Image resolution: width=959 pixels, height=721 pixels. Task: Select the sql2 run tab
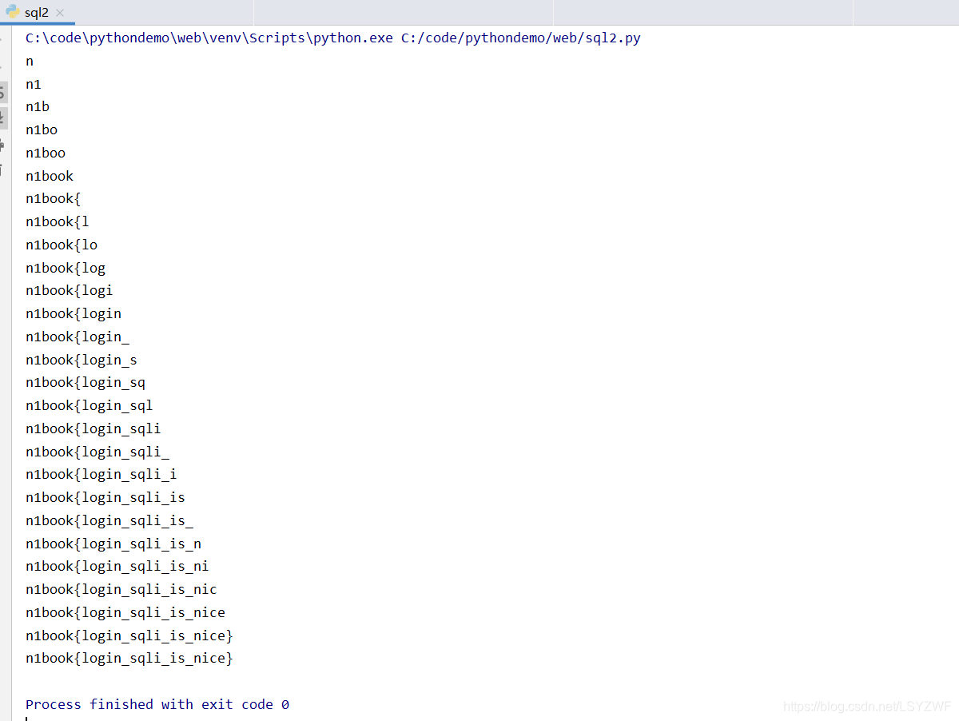click(37, 12)
